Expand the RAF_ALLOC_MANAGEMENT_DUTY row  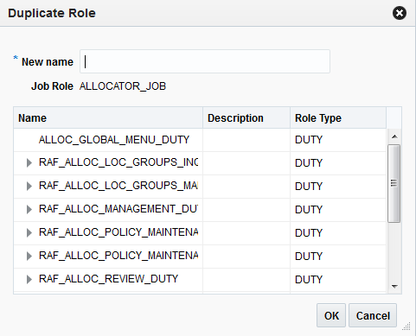pos(29,209)
